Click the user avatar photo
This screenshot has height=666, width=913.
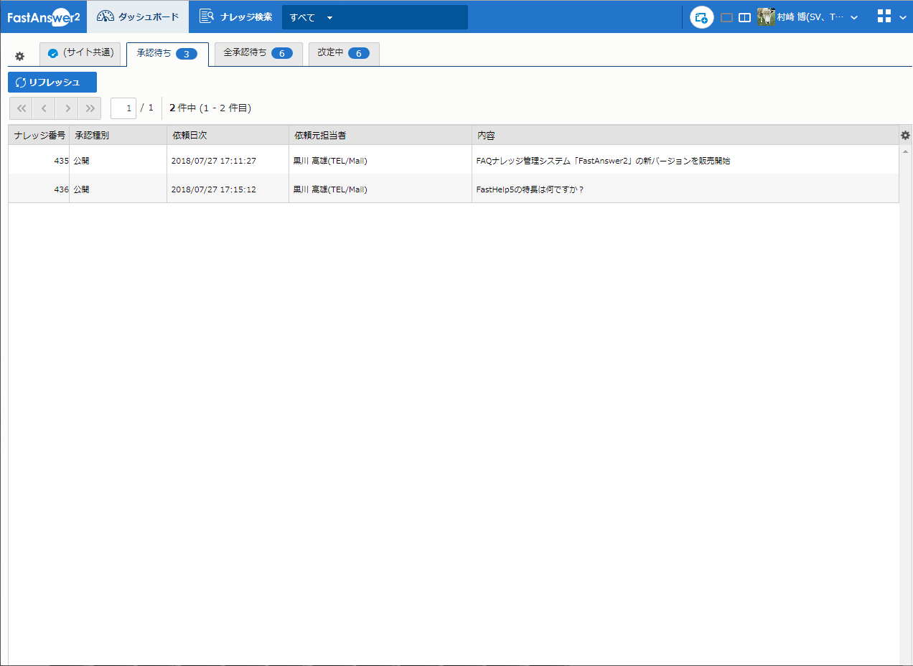[x=766, y=17]
